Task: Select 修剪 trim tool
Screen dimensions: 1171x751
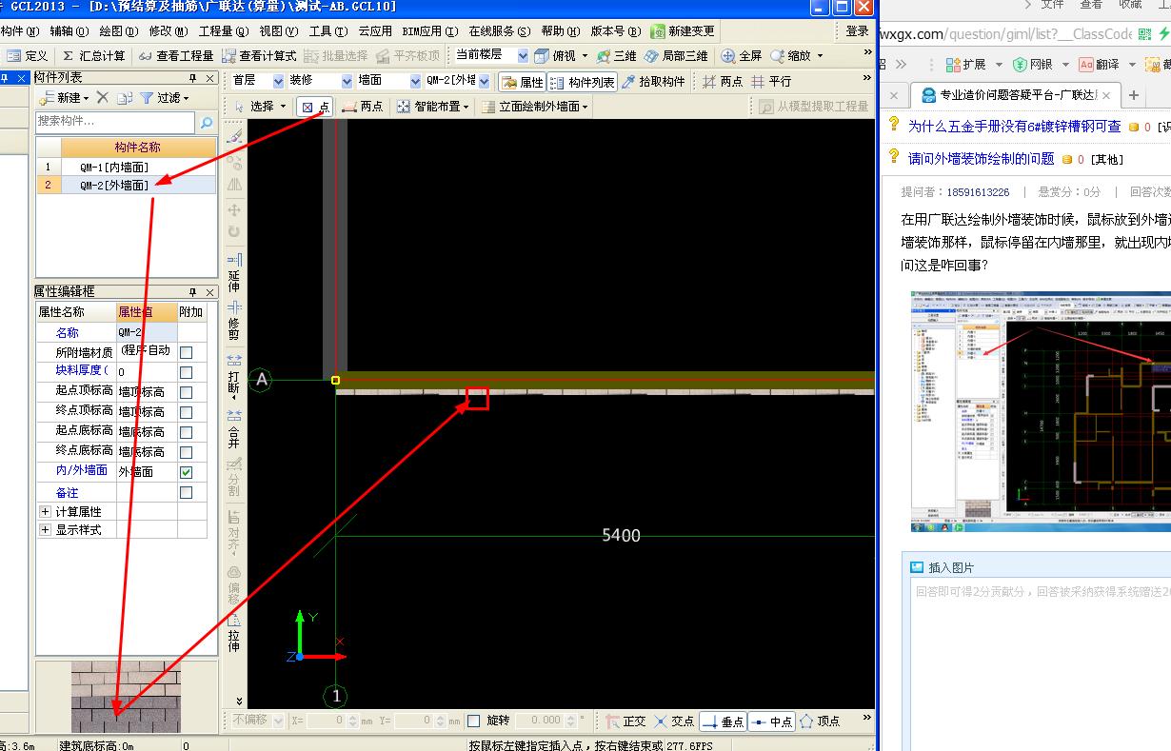Action: 234,320
